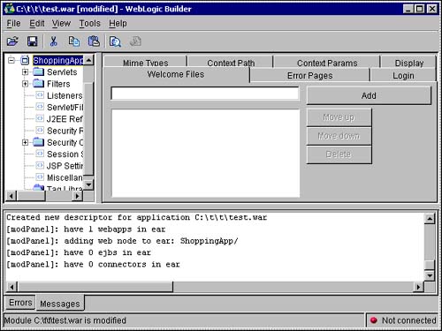Click the WebLogic Builder title bar icon
The image size is (442, 331).
click(9, 9)
